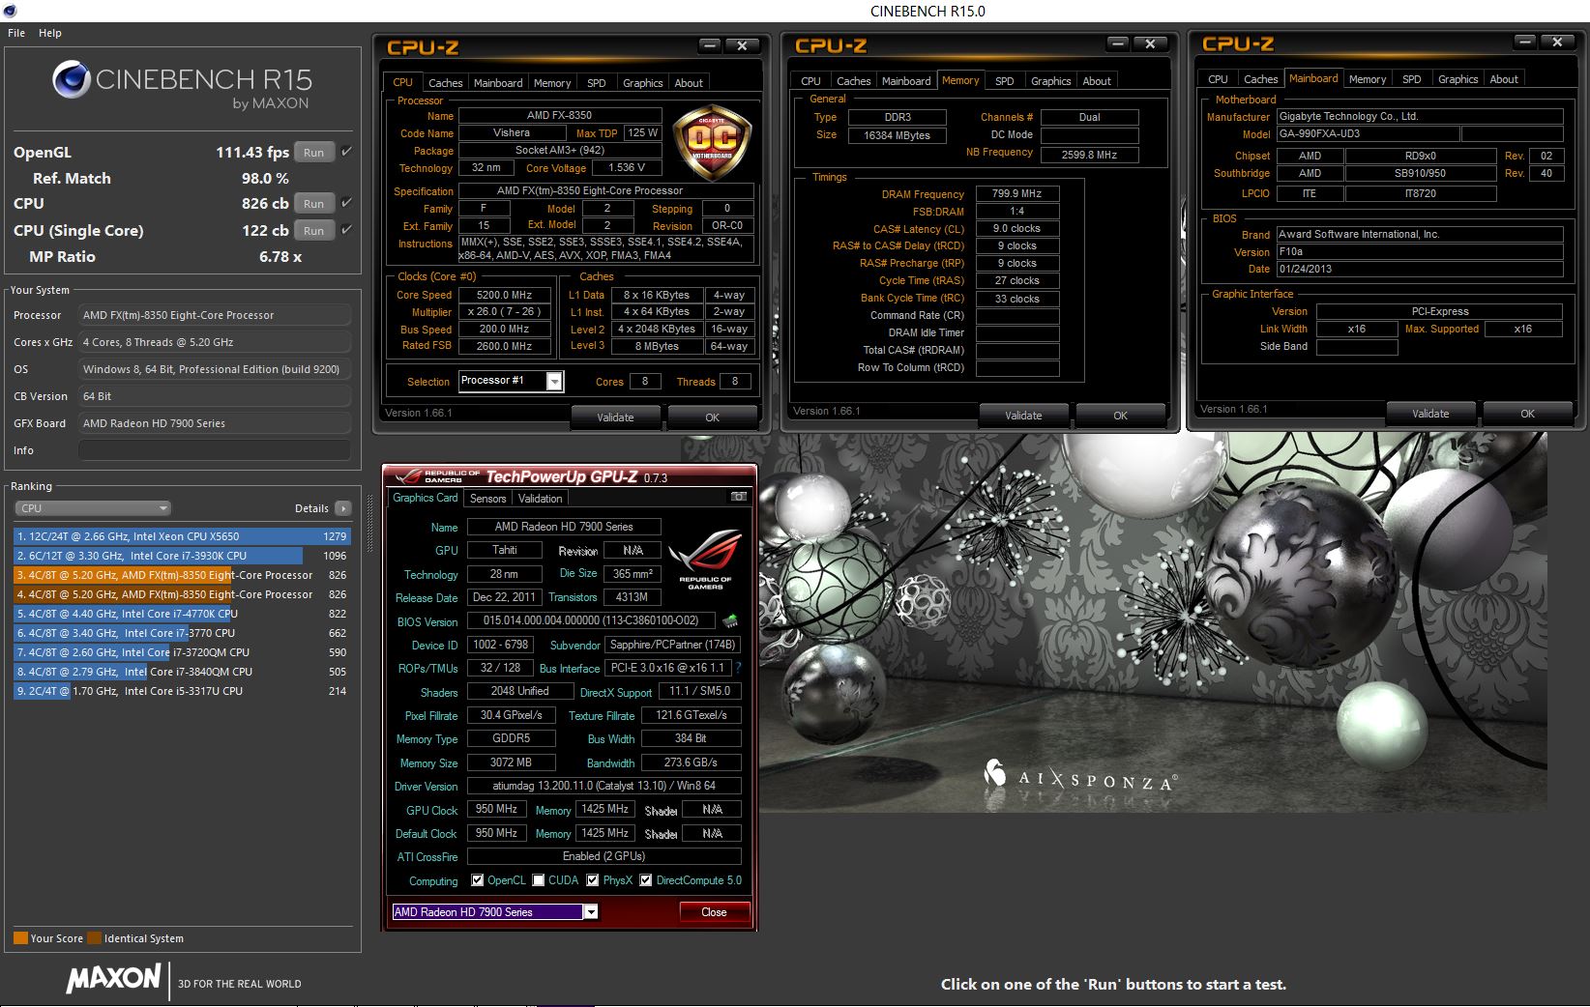Click OK in the Memory CPU-Z window
The width and height of the screenshot is (1590, 1007).
click(x=1120, y=416)
